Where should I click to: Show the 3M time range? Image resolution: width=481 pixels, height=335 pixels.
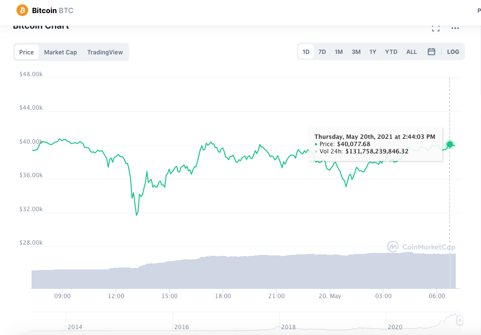coord(356,52)
